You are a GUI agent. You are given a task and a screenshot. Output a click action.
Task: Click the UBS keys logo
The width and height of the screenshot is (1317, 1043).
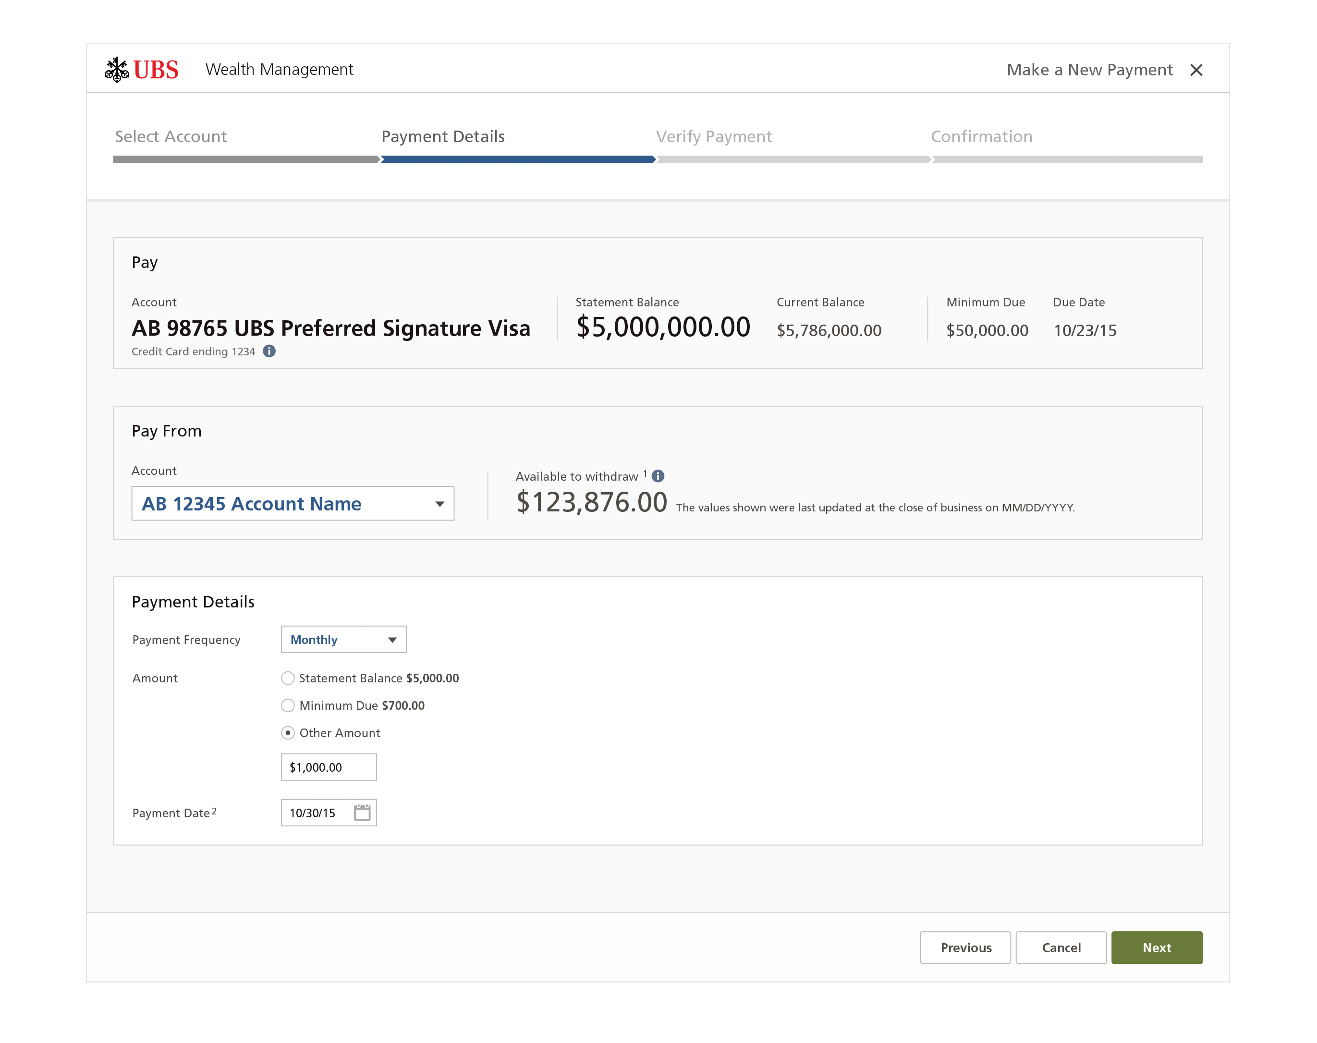(117, 70)
